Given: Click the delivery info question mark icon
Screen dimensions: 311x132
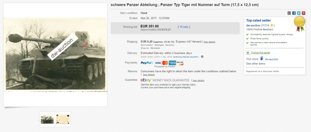Looking at the screenshot, I should (x=202, y=57).
